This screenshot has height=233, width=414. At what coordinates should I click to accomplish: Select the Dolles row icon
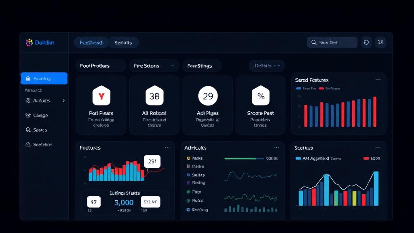click(x=188, y=166)
